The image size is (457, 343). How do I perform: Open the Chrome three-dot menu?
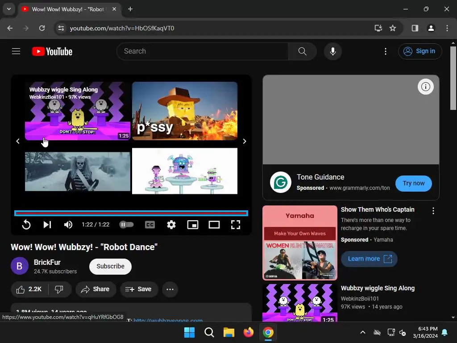[x=447, y=28]
